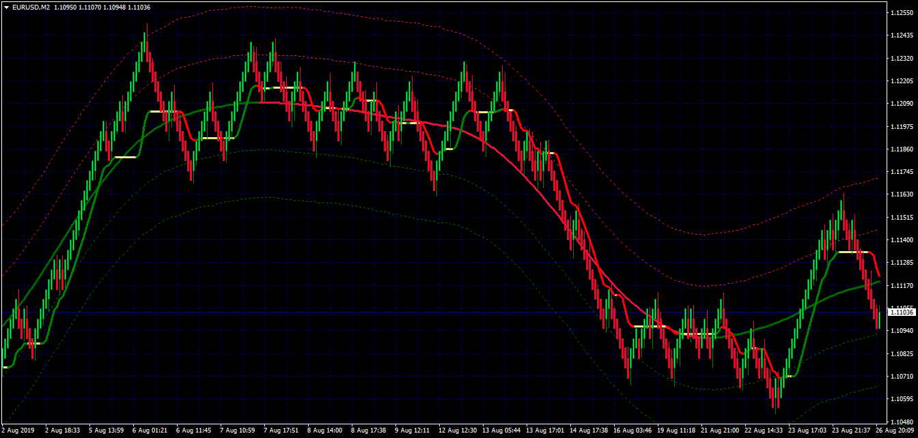The image size is (918, 438).
Task: Click the 23 Aug 21:37 time label
Action: (851, 431)
